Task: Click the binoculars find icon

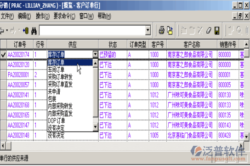Action: coord(34,30)
